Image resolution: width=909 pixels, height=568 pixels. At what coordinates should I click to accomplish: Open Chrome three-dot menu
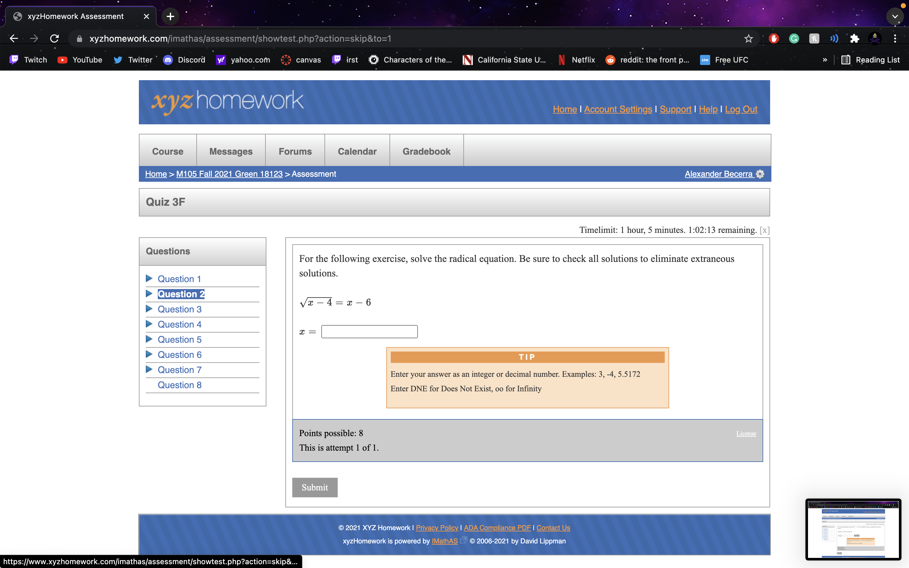coord(895,38)
